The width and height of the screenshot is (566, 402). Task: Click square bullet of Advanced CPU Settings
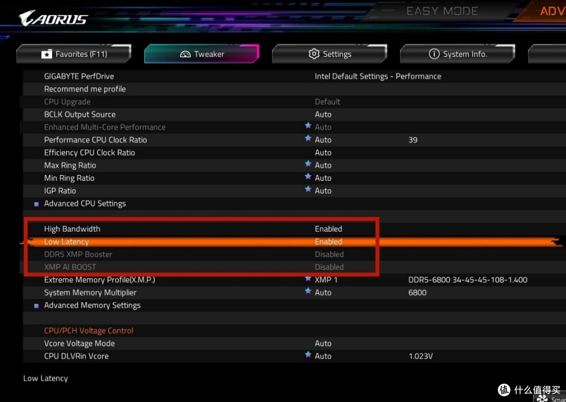tap(36, 204)
